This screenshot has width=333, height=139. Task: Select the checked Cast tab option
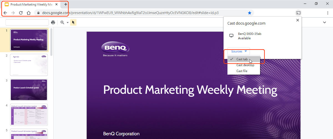click(242, 59)
